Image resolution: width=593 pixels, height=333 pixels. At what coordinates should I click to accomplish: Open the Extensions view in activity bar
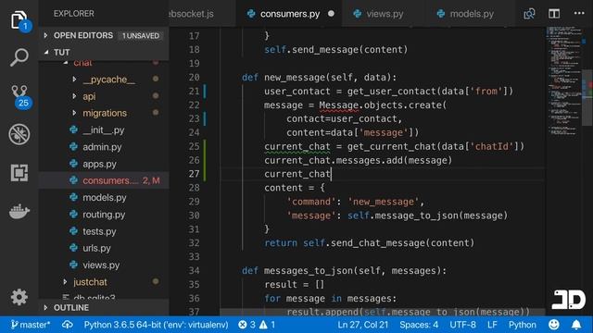click(19, 173)
